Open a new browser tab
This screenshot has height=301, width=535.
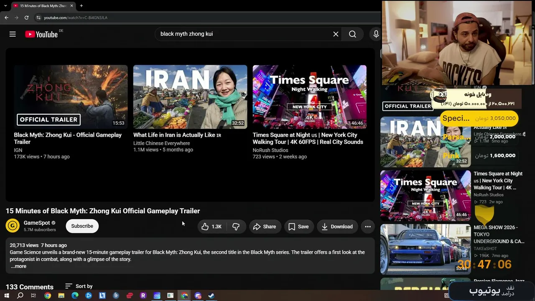pyautogui.click(x=81, y=6)
